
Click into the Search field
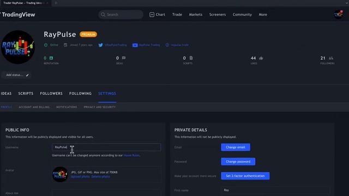[121, 15]
